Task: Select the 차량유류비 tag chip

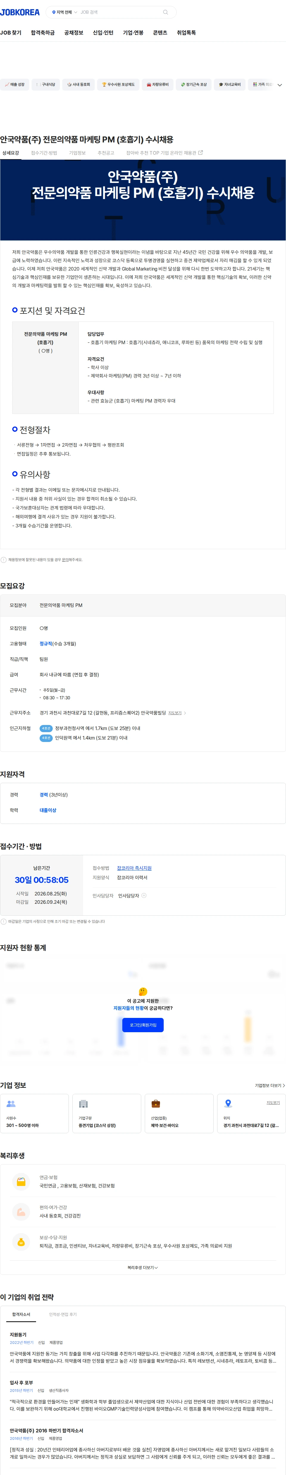Action: pyautogui.click(x=158, y=84)
